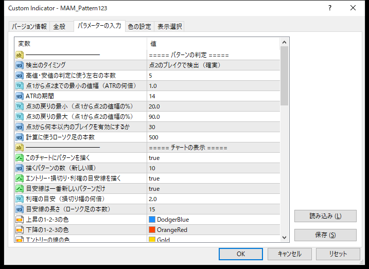Edit value 14 for ATRの期間
369x269 pixels.
(x=214, y=96)
